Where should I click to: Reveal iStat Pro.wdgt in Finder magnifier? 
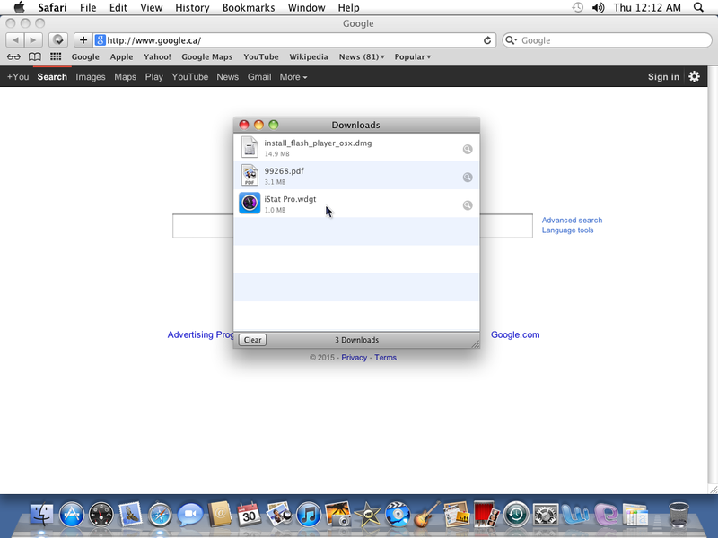pyautogui.click(x=467, y=205)
